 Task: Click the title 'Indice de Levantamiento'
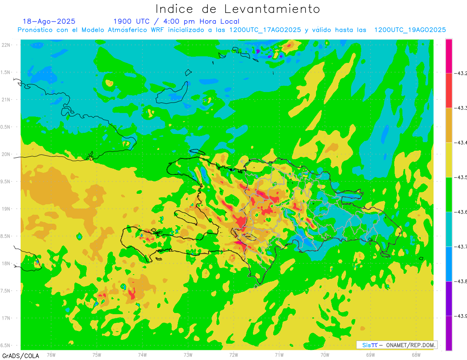238,9
